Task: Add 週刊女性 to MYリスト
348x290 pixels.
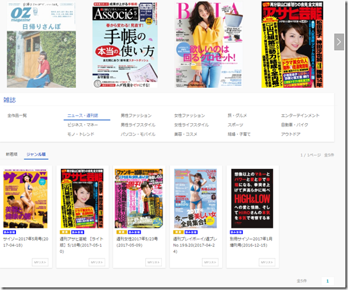Action: pos(153,262)
